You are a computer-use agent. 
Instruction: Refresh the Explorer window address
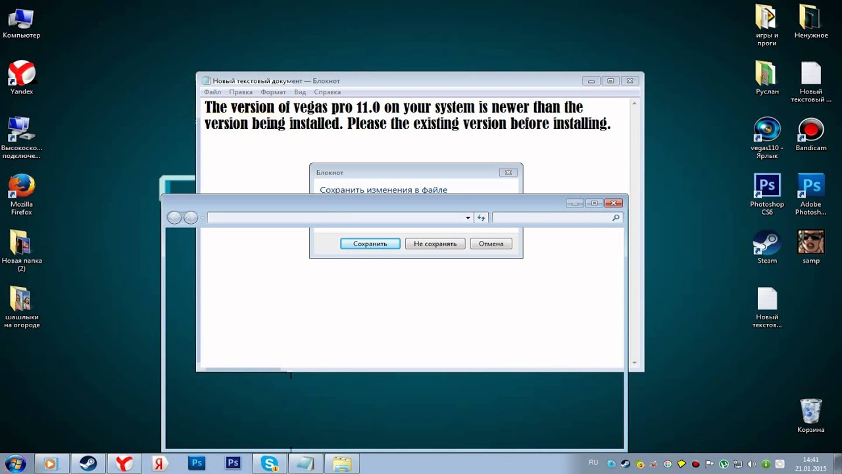[x=481, y=218]
